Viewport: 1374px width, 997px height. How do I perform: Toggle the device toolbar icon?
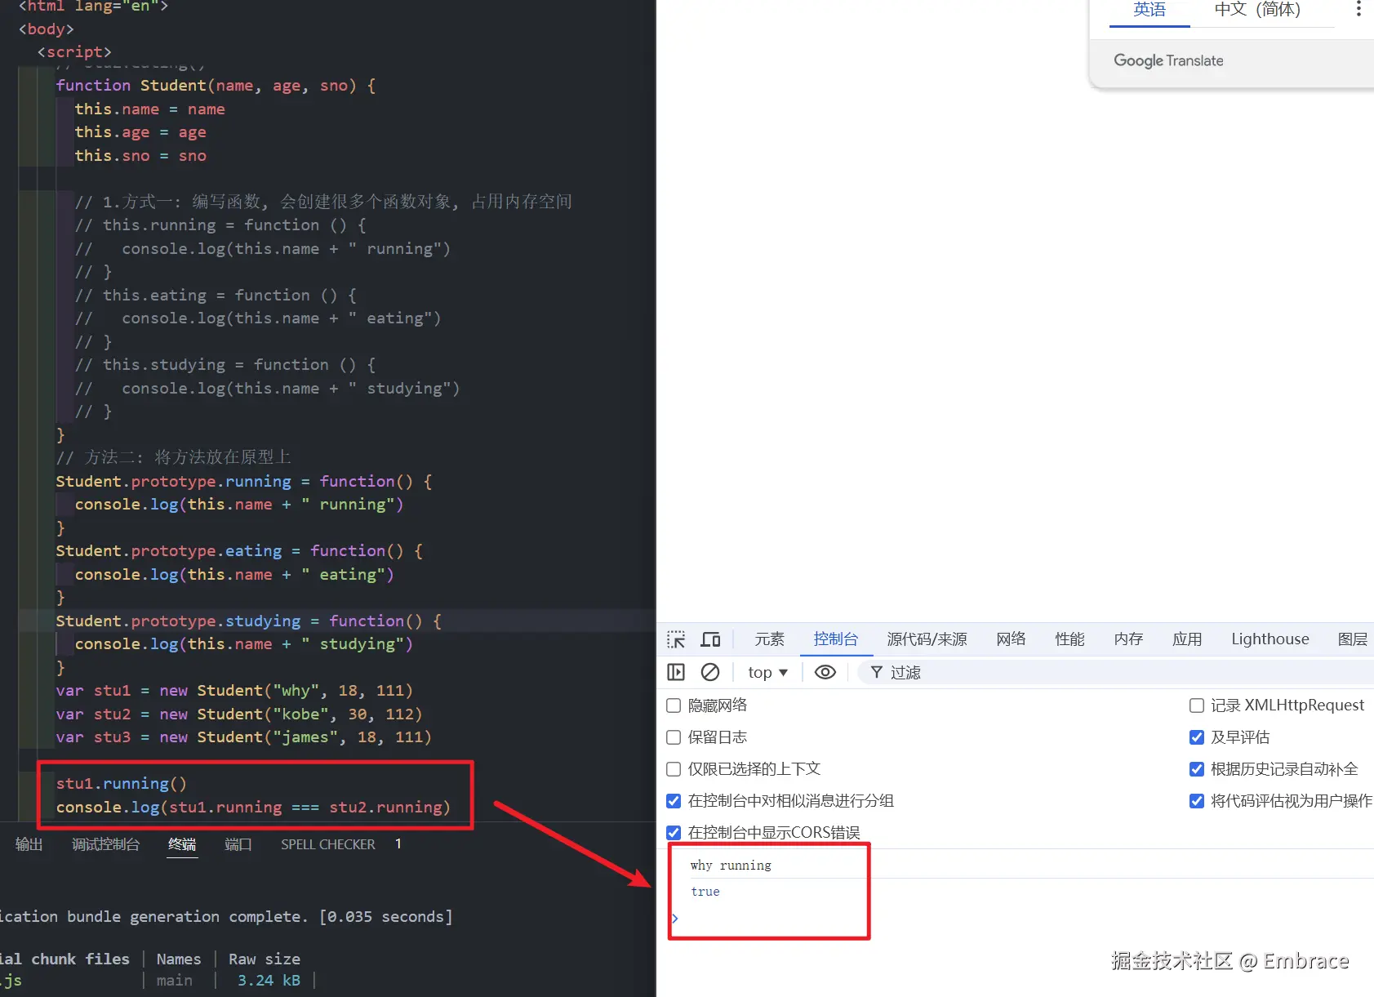pos(711,639)
